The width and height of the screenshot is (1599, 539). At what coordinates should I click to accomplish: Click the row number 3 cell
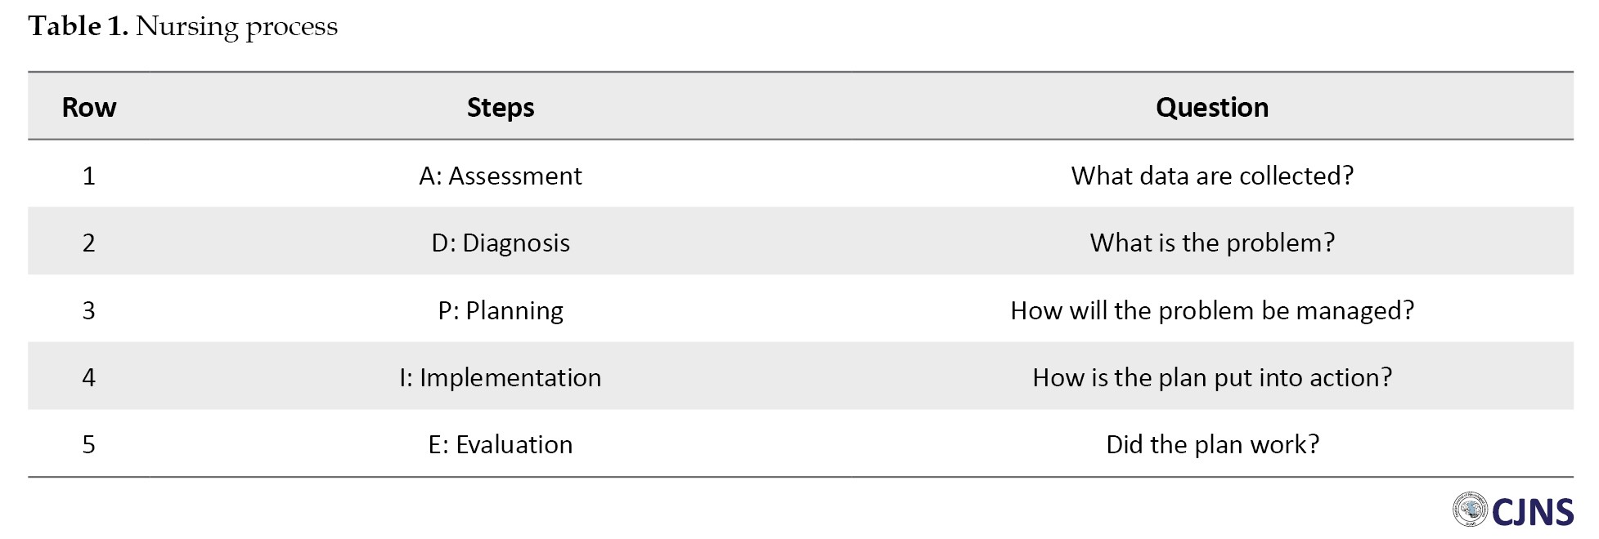[89, 310]
